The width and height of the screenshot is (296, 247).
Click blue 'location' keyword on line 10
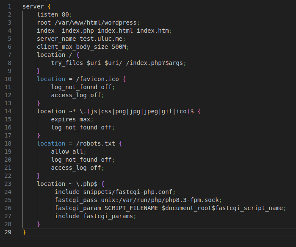[51, 79]
